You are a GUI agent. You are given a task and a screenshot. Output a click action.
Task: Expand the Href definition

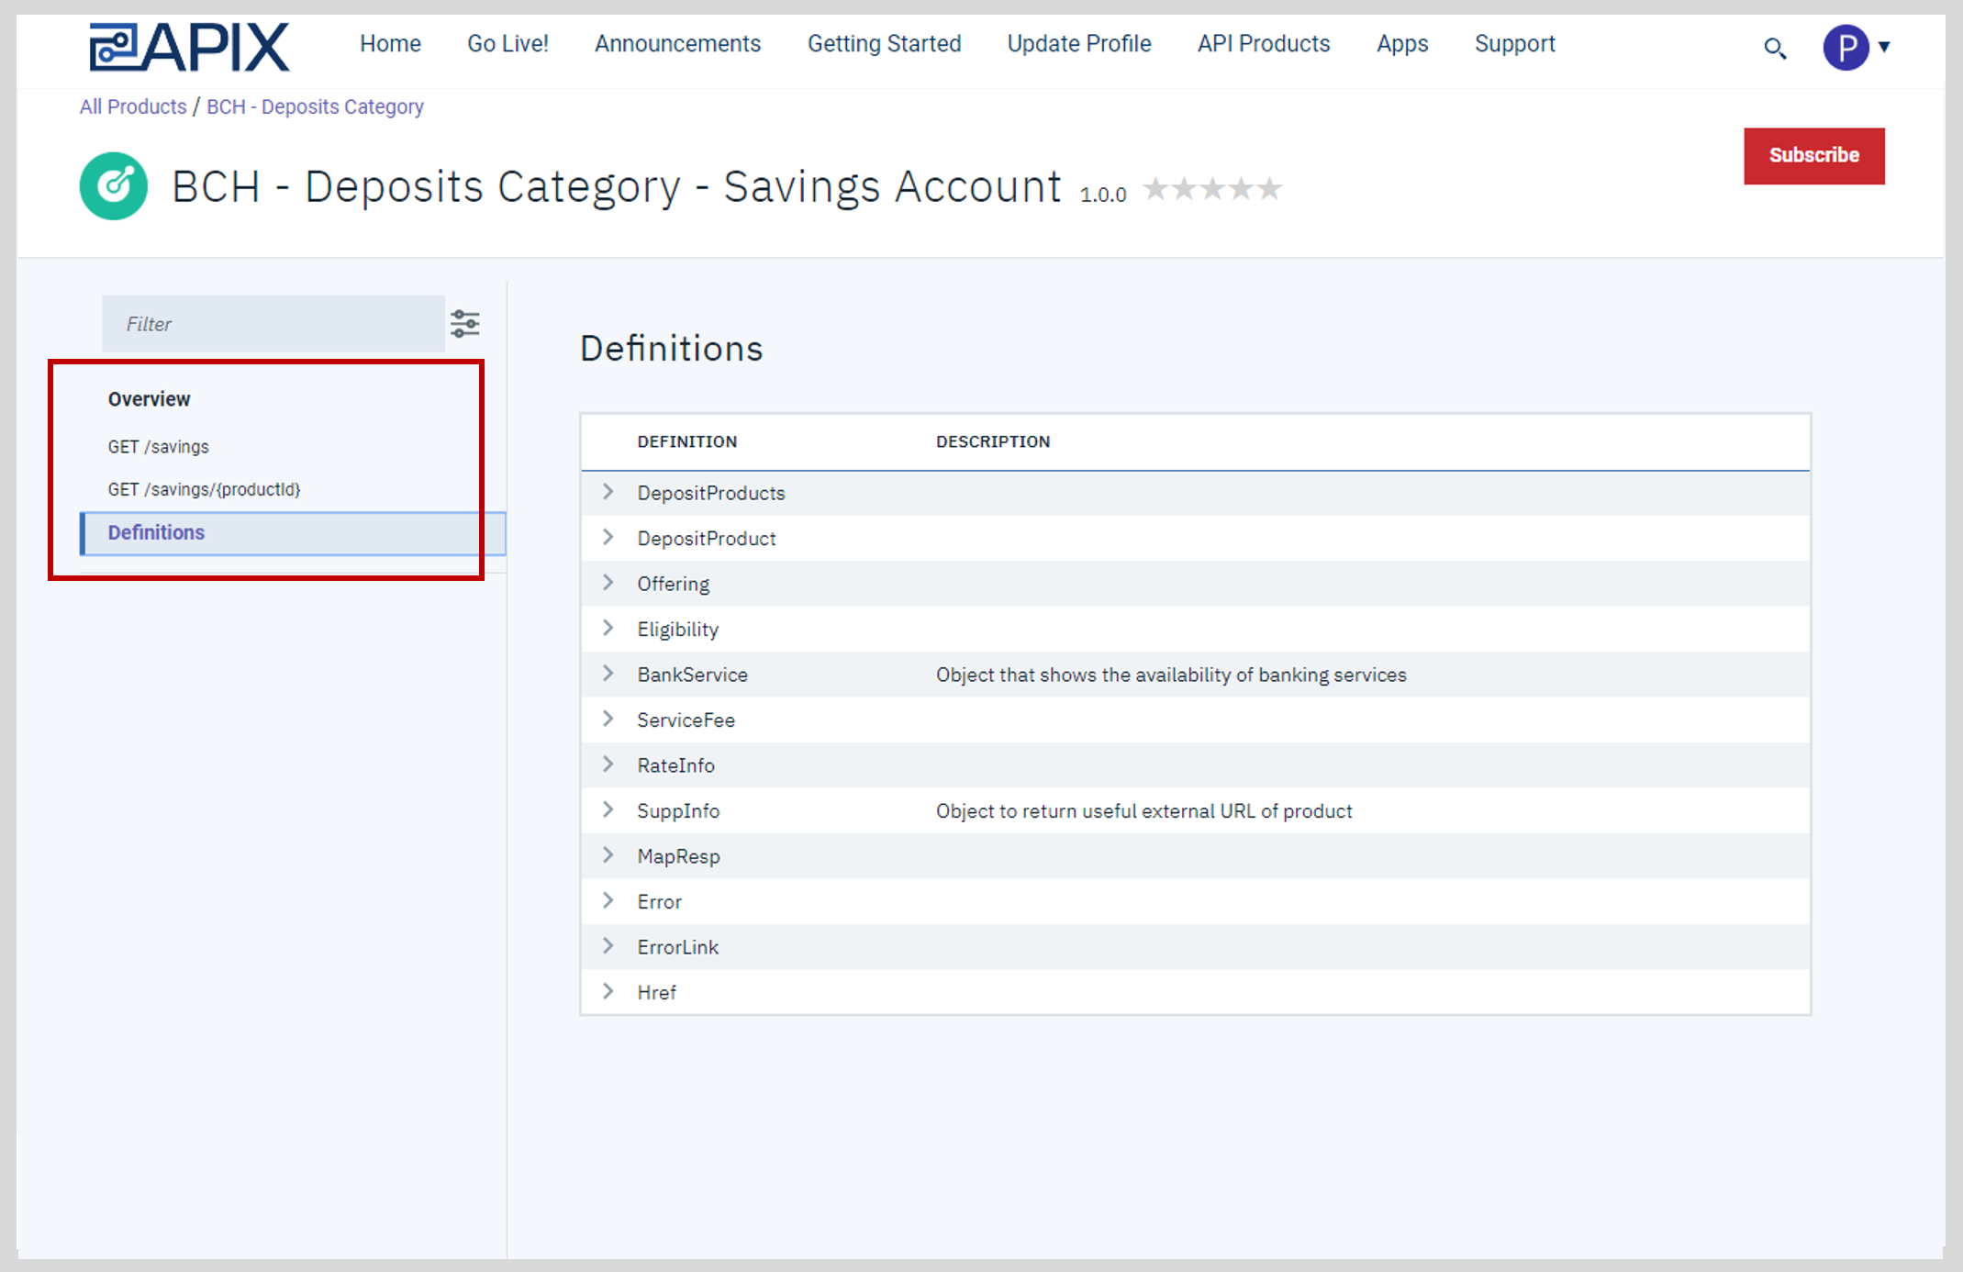608,991
